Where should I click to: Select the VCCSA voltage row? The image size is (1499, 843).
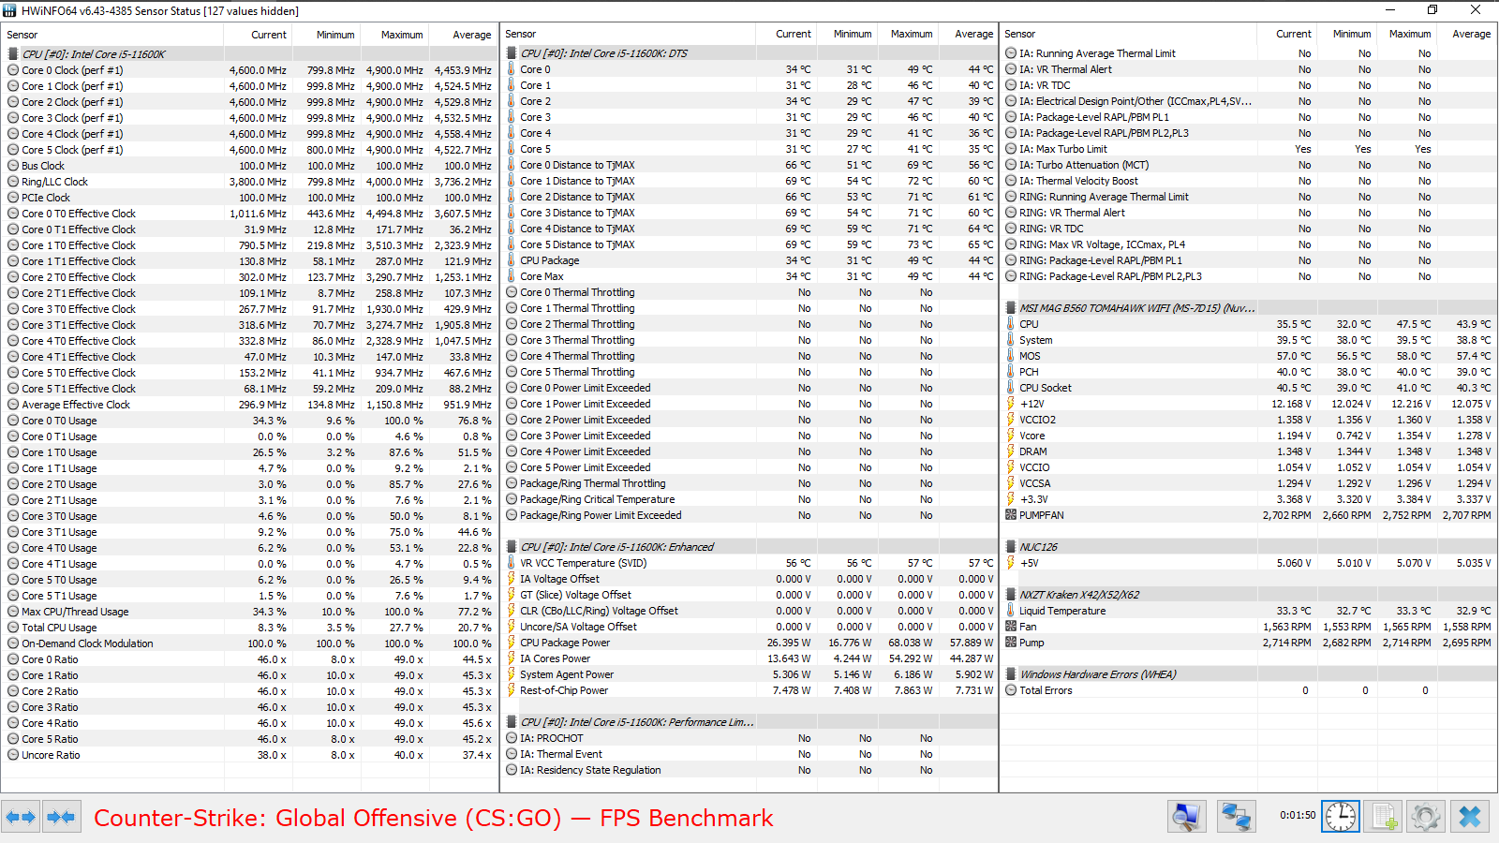[x=1249, y=483]
